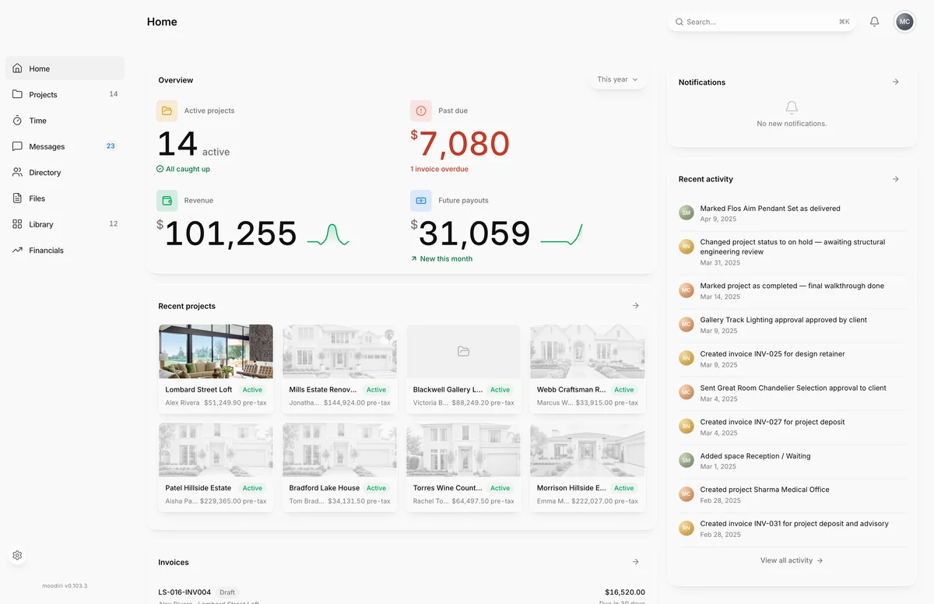Viewport: 934px width, 604px height.
Task: Open Time tracking in the sidebar
Action: click(x=65, y=121)
